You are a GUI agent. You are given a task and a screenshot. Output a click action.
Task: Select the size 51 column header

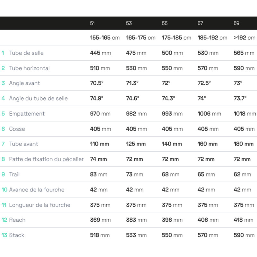[x=92, y=23]
